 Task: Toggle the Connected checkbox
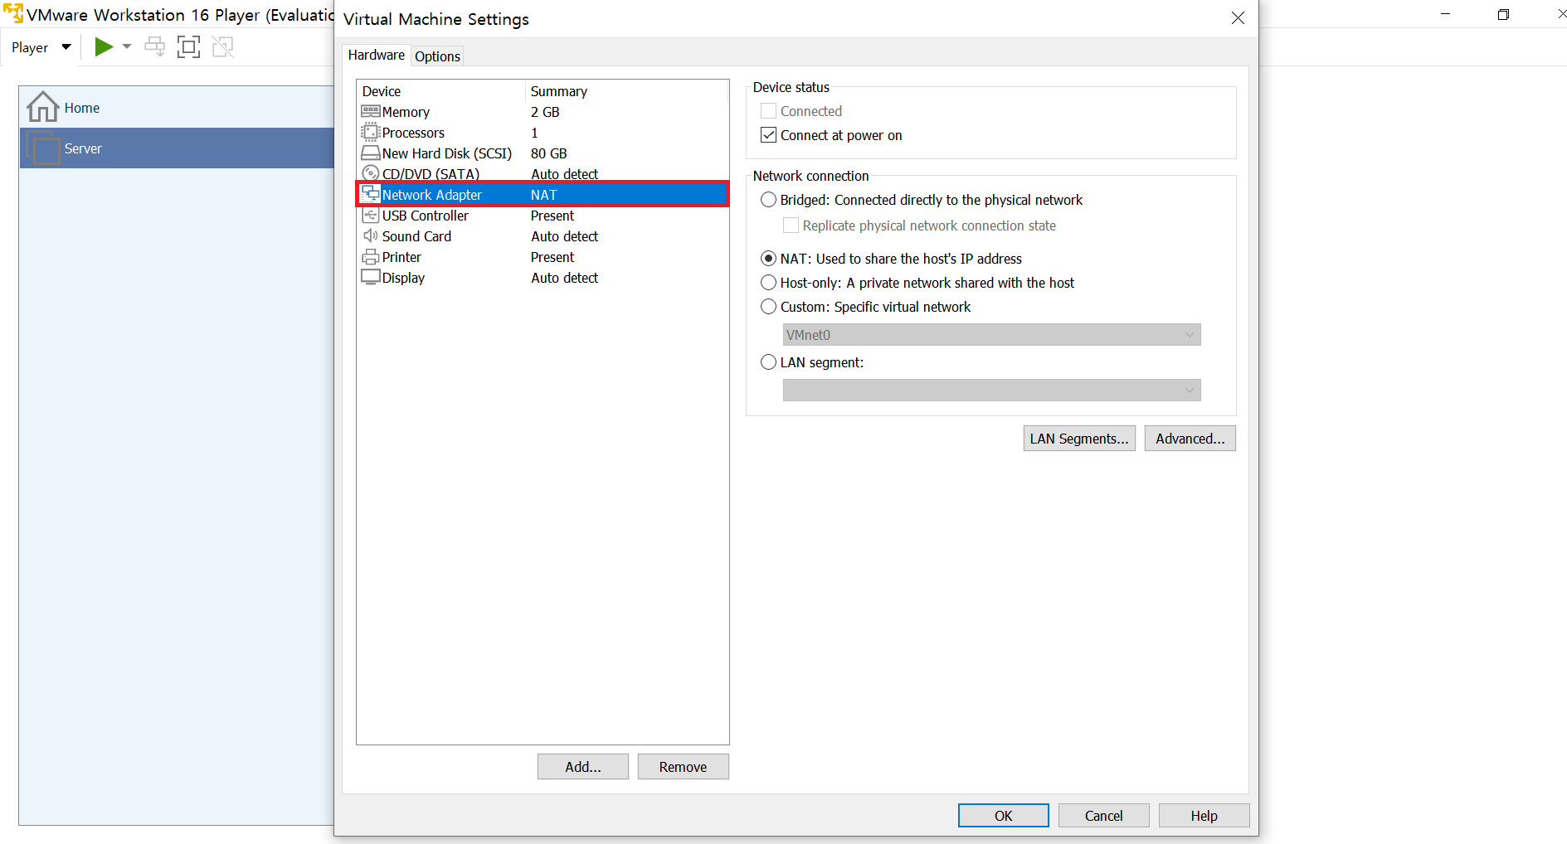coord(769,111)
